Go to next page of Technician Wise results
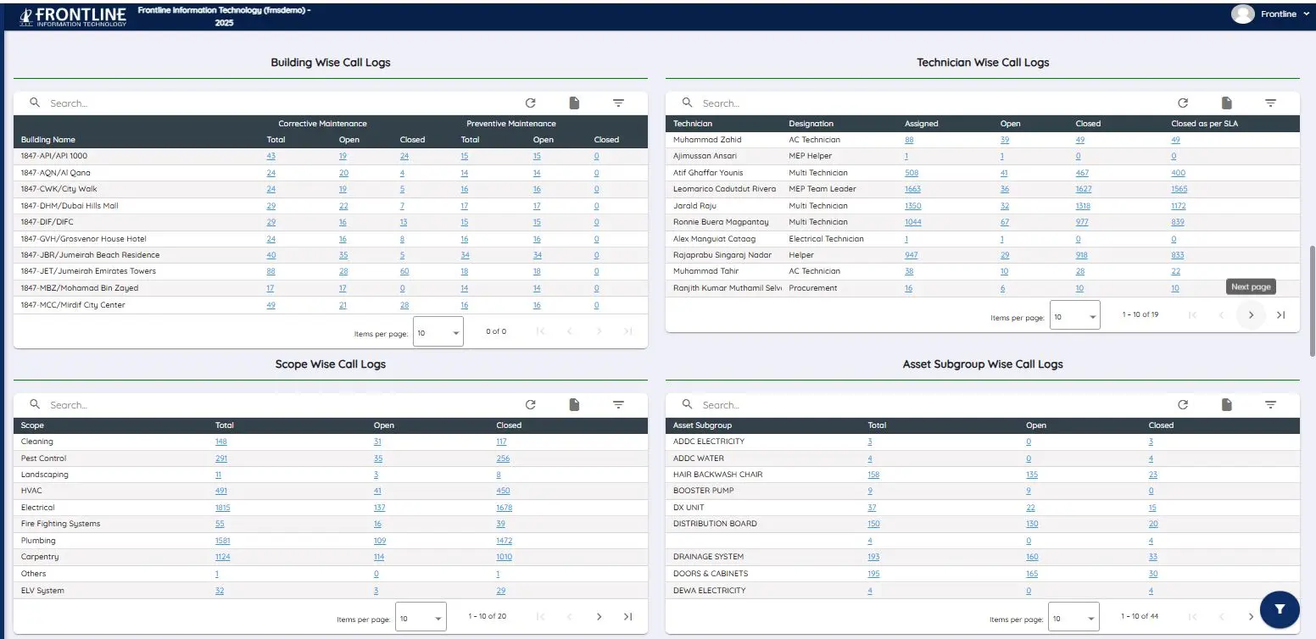This screenshot has width=1316, height=639. [1251, 314]
